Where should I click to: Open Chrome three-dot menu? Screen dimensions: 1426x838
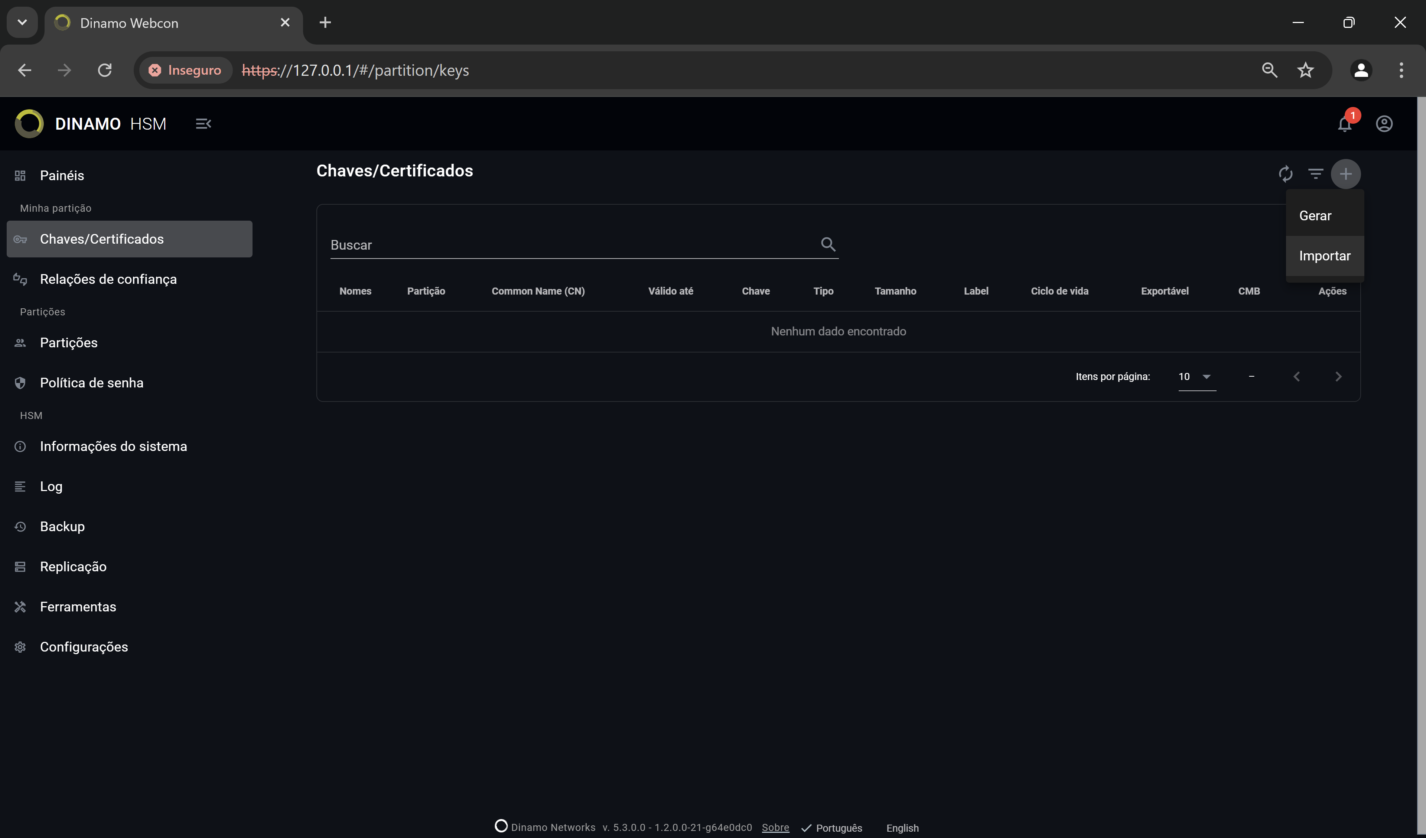pyautogui.click(x=1401, y=70)
